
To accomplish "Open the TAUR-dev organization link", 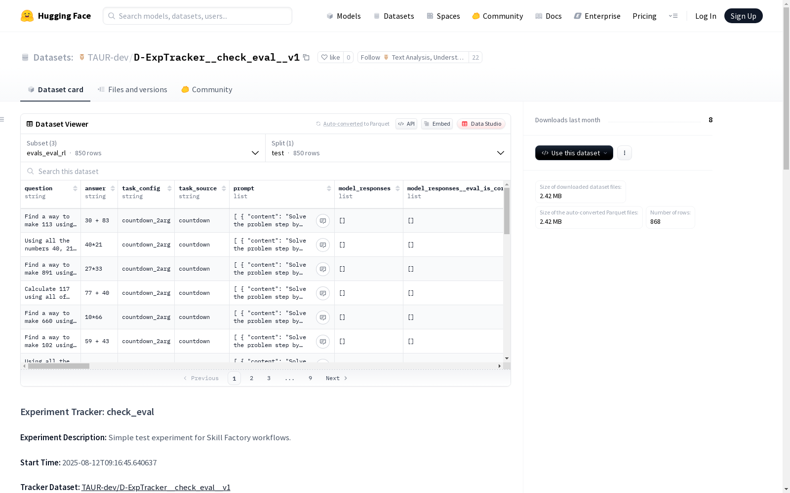I will coord(108,57).
